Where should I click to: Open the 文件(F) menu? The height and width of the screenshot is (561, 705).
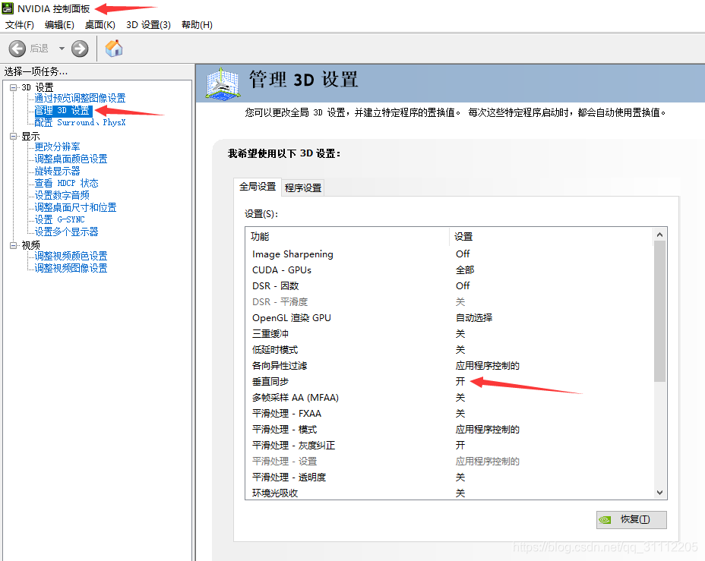(x=20, y=24)
